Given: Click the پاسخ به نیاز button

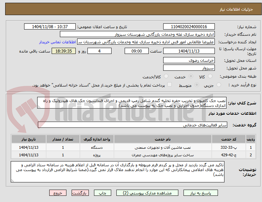Looking at the screenshot, I should click(200, 193).
